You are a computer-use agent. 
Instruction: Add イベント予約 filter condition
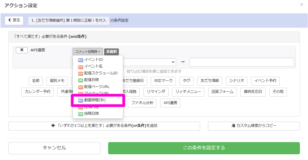[x=265, y=81]
